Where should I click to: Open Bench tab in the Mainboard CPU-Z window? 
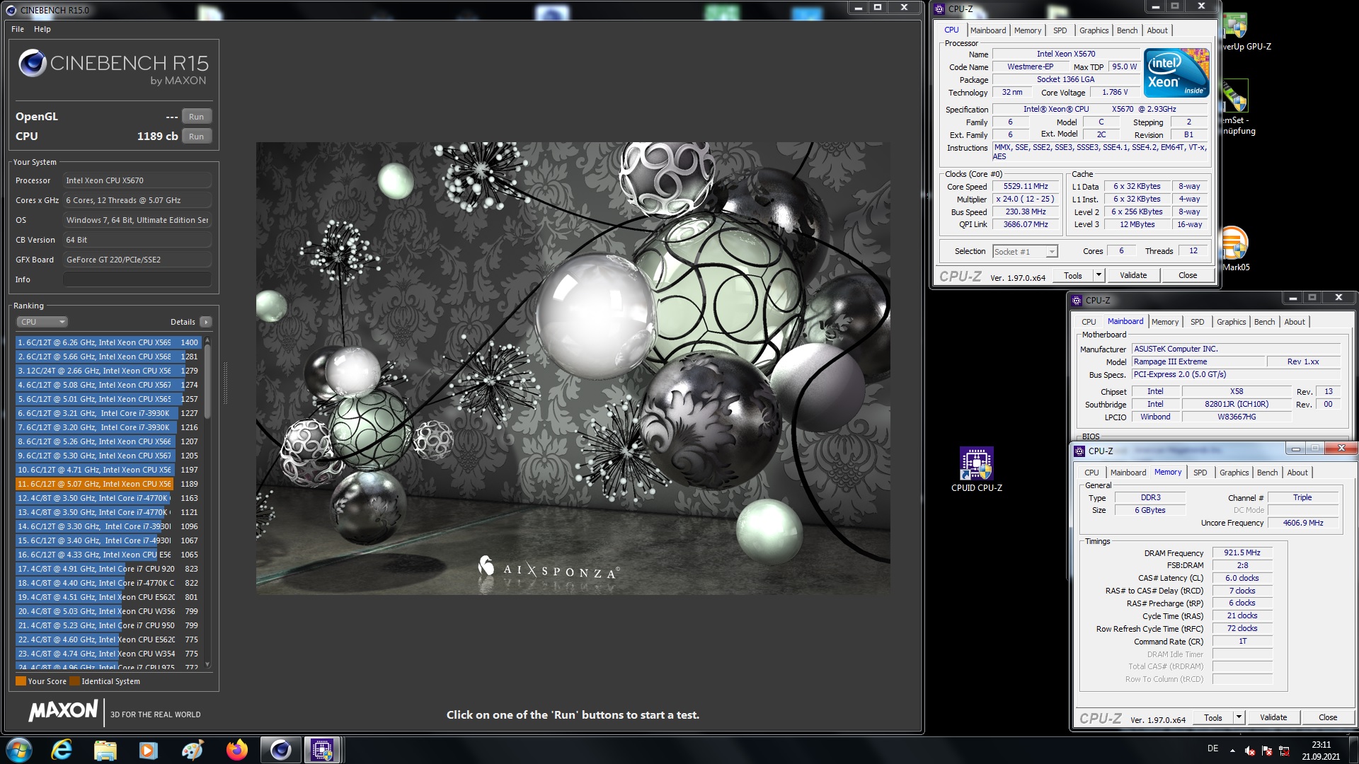tap(1264, 322)
